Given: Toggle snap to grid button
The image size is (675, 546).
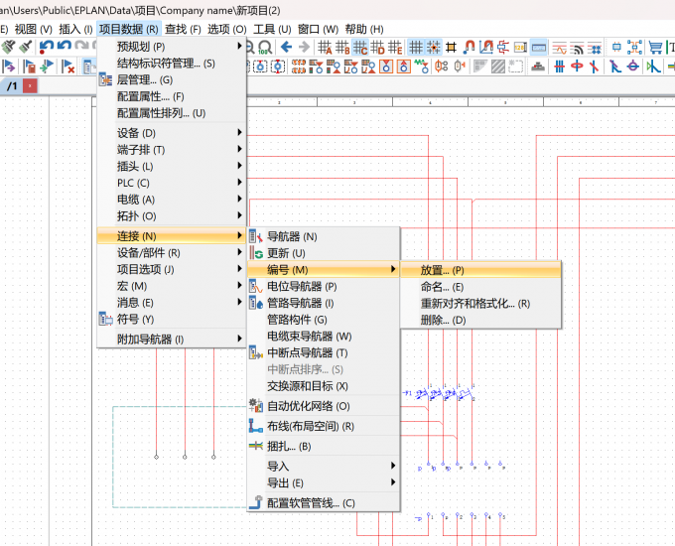Looking at the screenshot, I should click(x=434, y=47).
